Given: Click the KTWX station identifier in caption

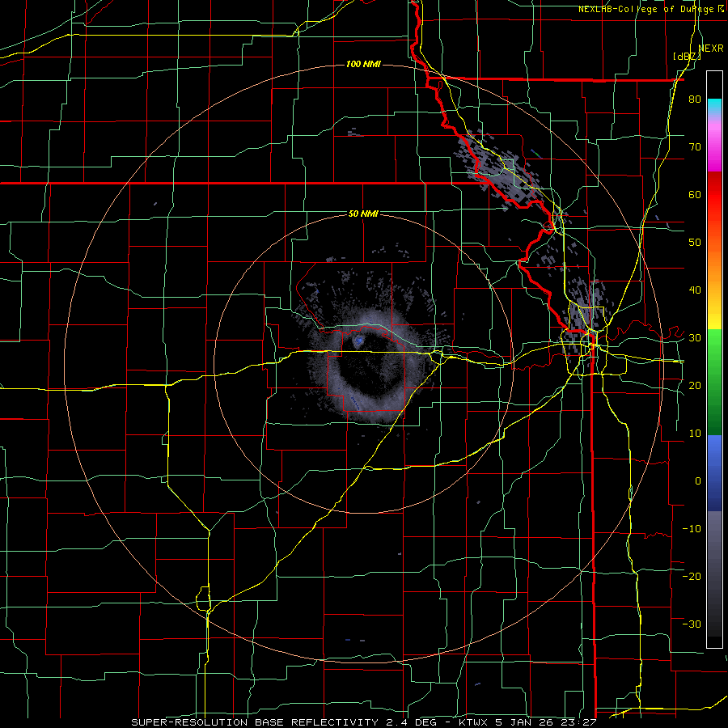Looking at the screenshot, I should pos(475,722).
